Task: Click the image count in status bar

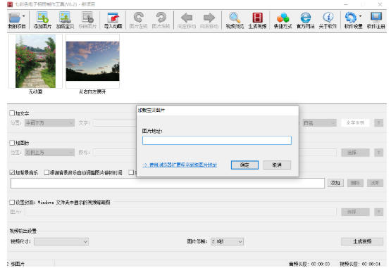Action: coord(15,264)
